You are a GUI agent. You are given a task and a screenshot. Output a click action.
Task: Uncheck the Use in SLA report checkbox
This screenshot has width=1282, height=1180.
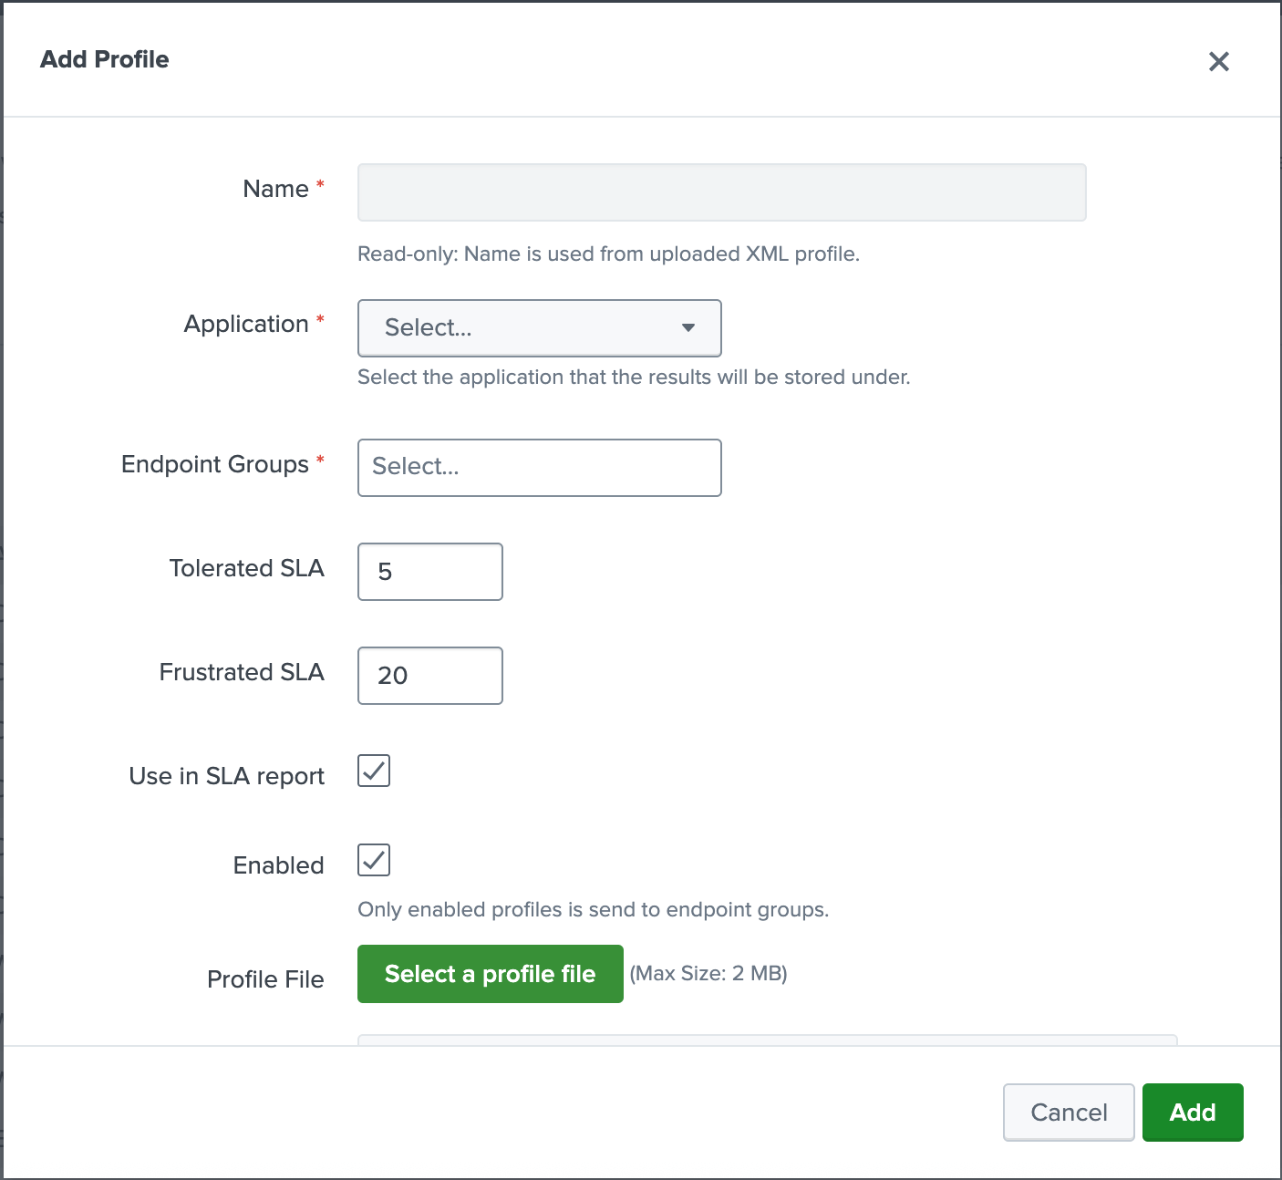click(x=374, y=771)
